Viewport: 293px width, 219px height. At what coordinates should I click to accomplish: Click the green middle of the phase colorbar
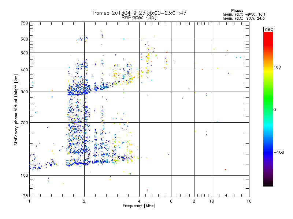pos(268,99)
